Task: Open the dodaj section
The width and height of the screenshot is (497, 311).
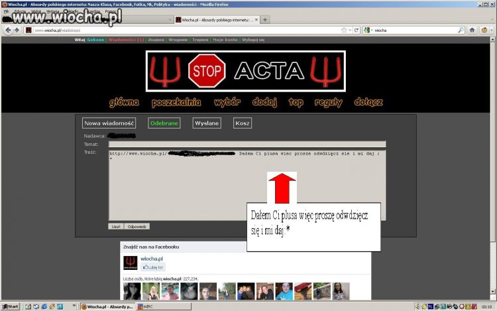Action: [x=264, y=102]
